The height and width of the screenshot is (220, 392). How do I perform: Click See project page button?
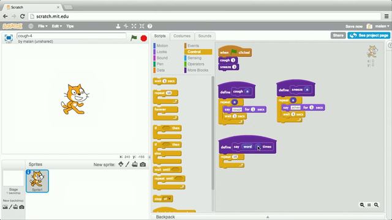click(x=369, y=35)
